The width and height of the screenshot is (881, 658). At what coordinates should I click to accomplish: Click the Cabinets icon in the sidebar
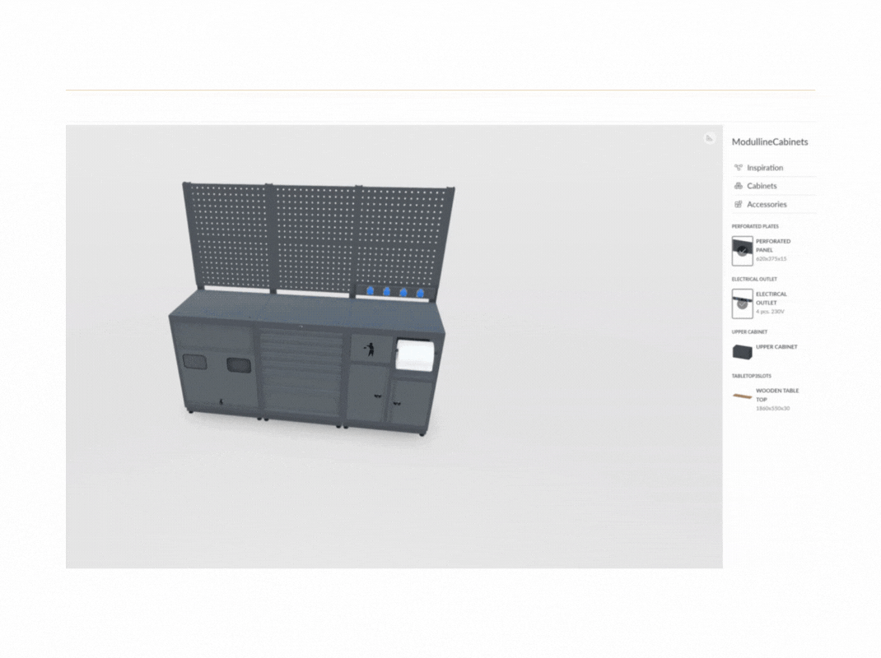(739, 186)
